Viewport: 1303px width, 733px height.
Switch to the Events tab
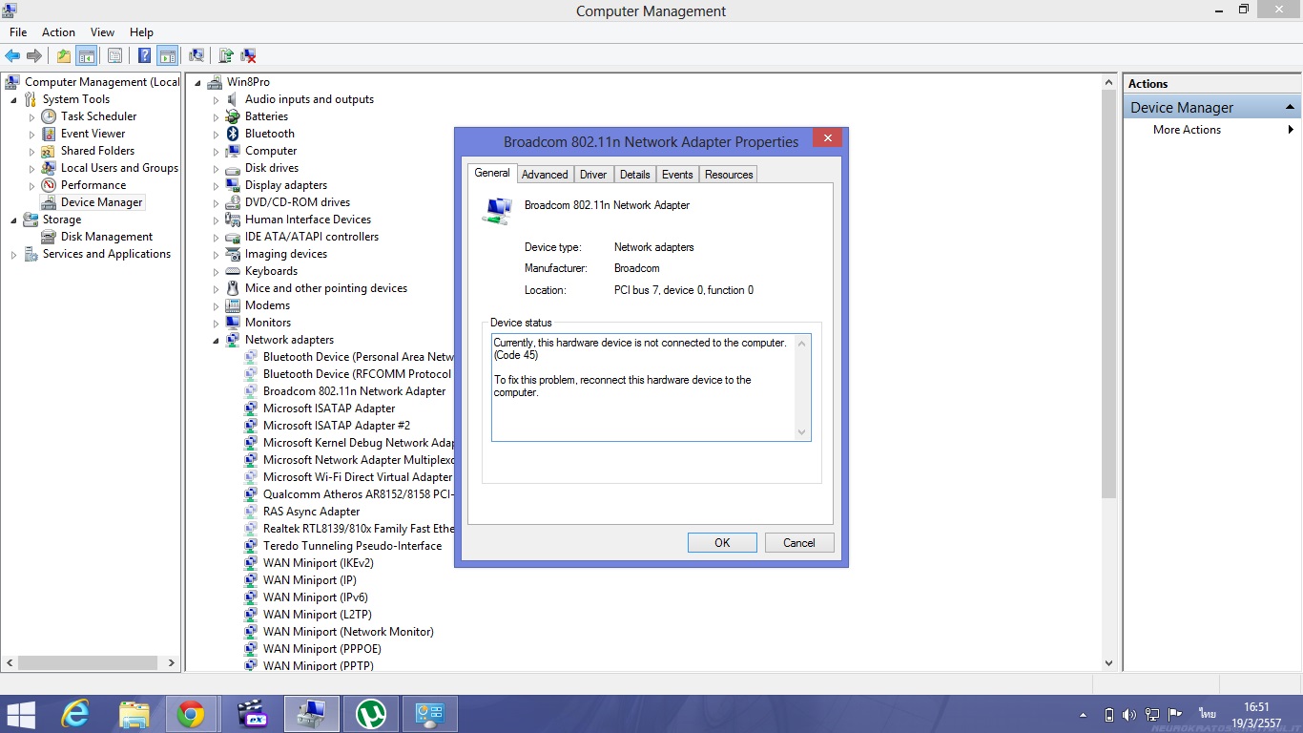coord(677,175)
